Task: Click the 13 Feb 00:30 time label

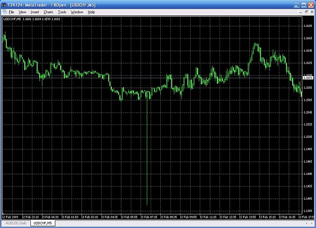Action: point(50,217)
